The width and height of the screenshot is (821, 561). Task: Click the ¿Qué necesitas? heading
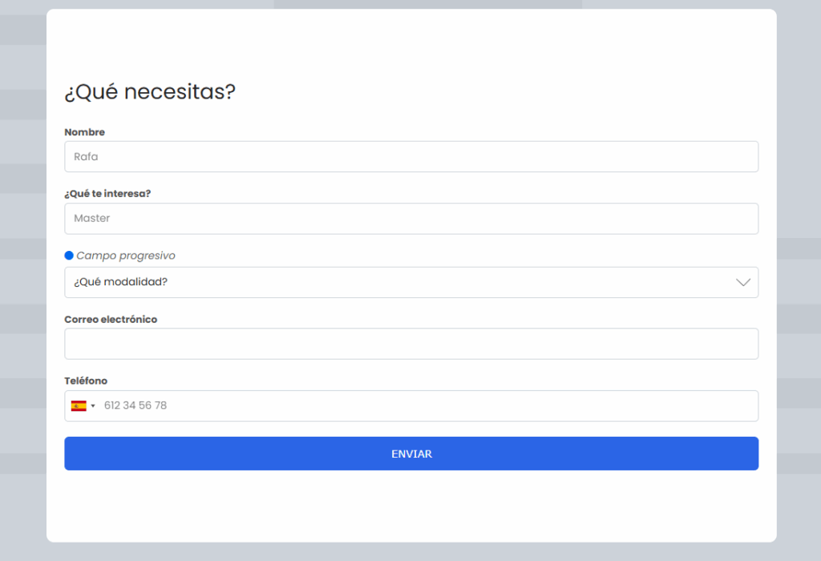coord(150,92)
